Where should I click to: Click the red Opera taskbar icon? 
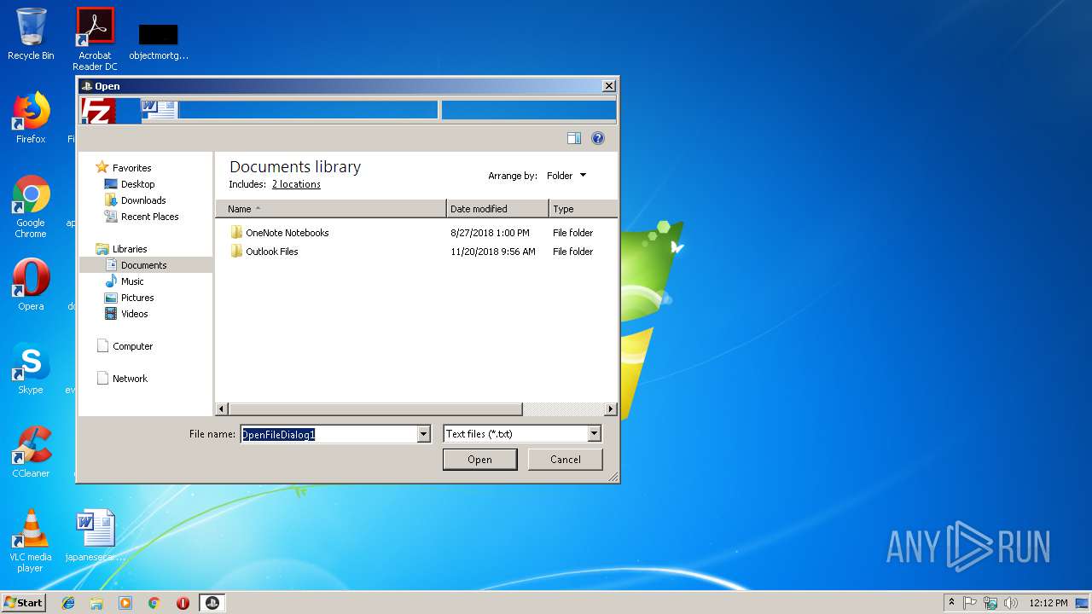[x=183, y=603]
